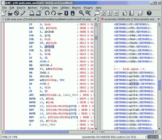This screenshot has height=140, width=162.
Task: Click the Split Vertically icon
Action: (116, 13)
